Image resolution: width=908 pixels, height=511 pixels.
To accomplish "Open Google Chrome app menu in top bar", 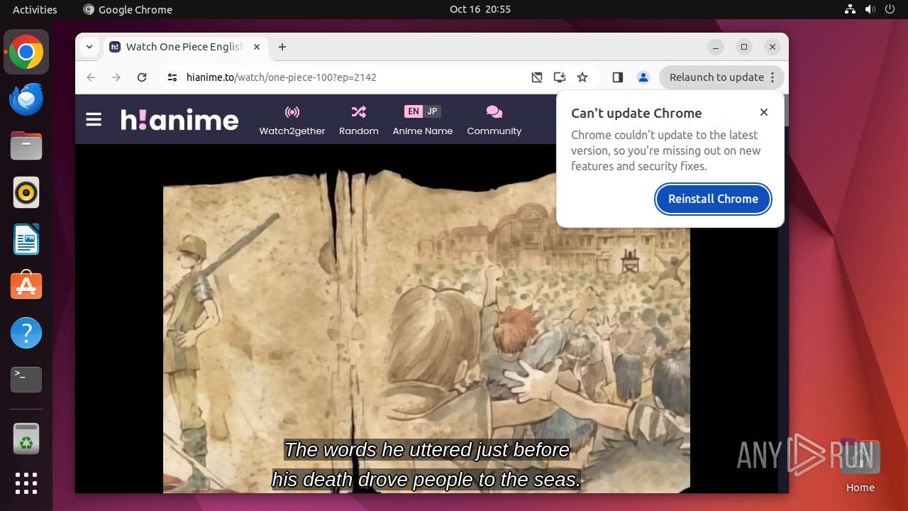I will click(x=128, y=9).
